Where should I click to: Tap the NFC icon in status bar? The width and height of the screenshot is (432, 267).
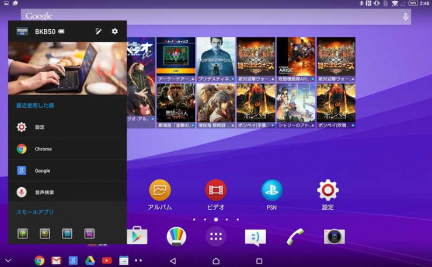(x=368, y=3)
